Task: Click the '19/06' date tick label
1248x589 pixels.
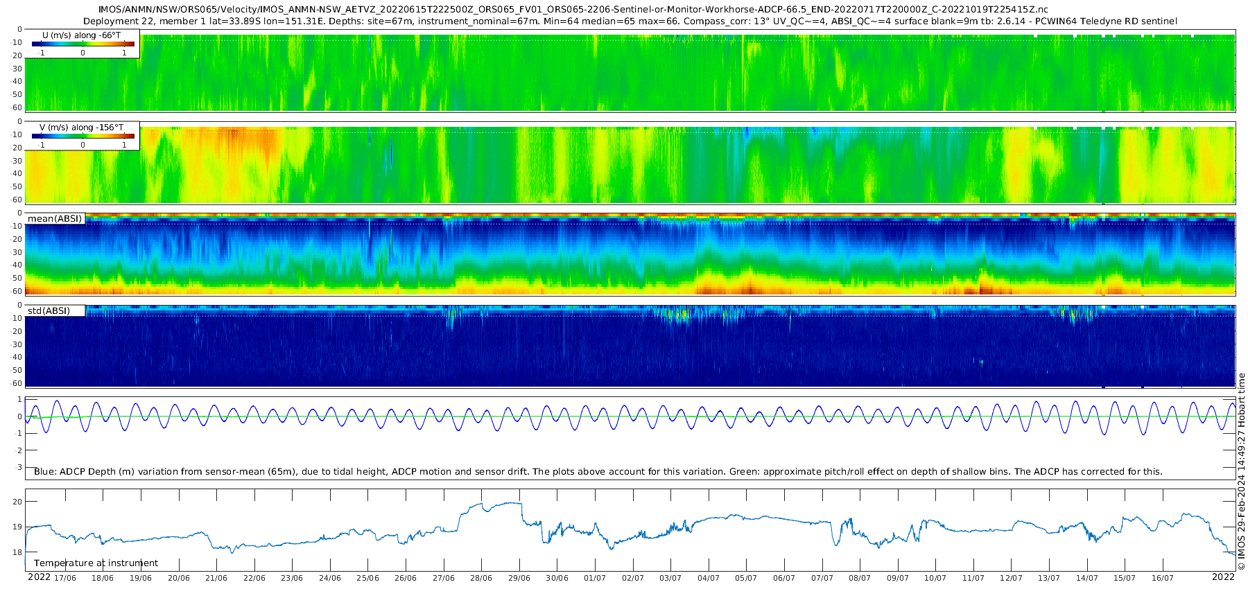Action: coord(141,578)
